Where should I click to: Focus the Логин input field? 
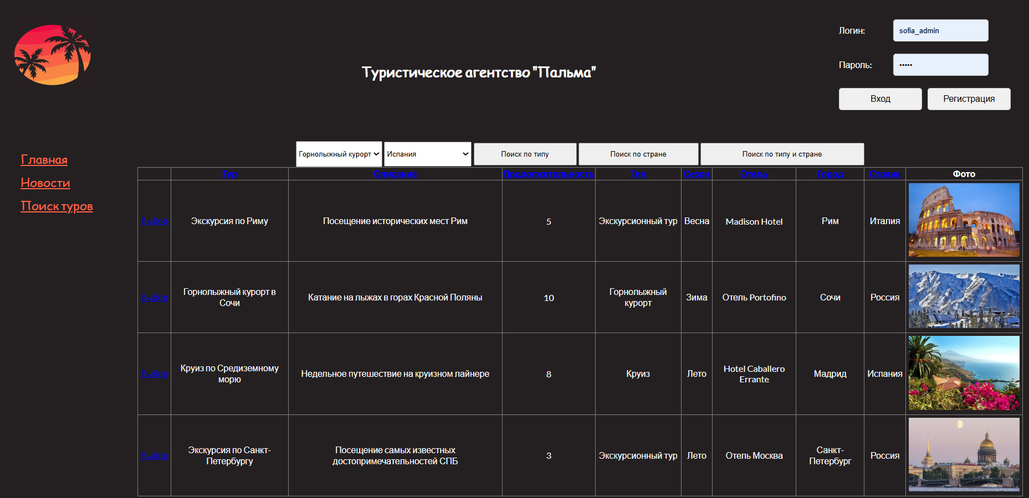coord(940,30)
